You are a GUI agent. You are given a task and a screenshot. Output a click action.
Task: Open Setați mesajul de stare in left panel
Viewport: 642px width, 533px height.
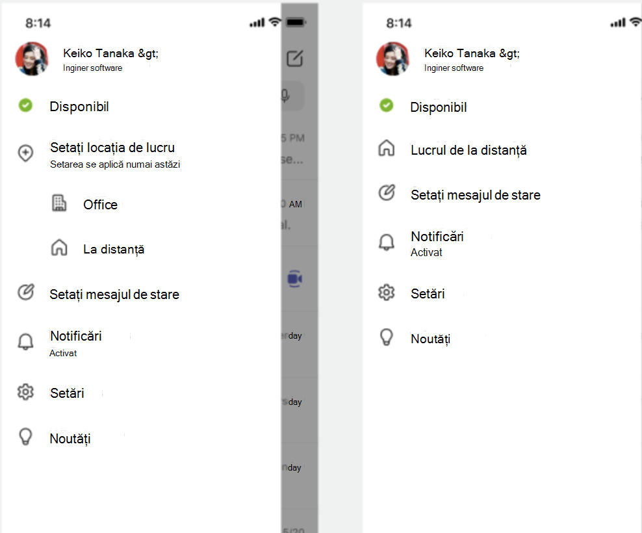[x=114, y=294]
